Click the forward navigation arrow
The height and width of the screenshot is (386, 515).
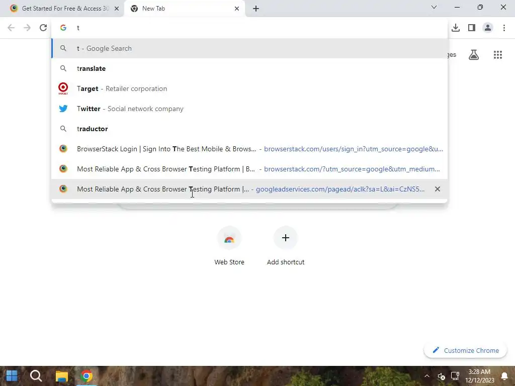click(x=27, y=28)
